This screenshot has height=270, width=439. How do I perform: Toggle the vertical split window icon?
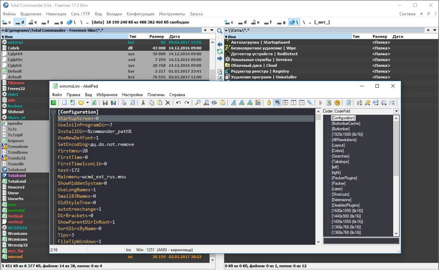click(x=294, y=103)
